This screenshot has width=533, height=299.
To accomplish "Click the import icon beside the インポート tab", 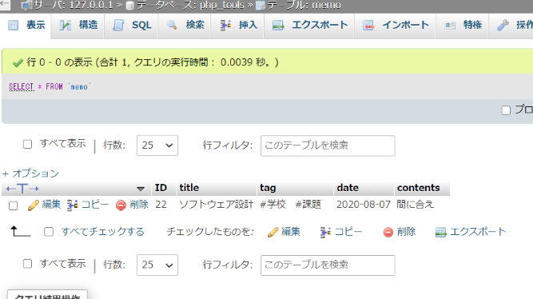I will coord(368,25).
